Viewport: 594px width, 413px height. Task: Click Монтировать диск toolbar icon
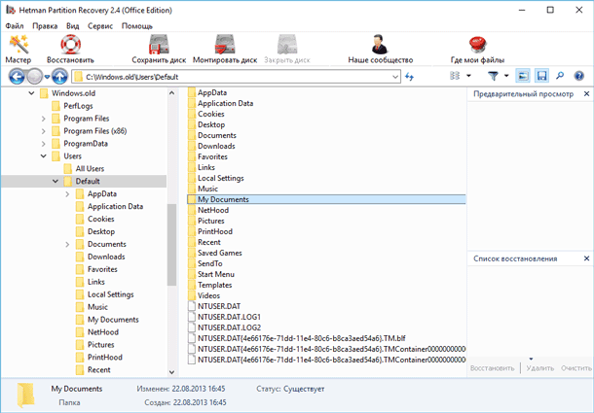click(225, 50)
